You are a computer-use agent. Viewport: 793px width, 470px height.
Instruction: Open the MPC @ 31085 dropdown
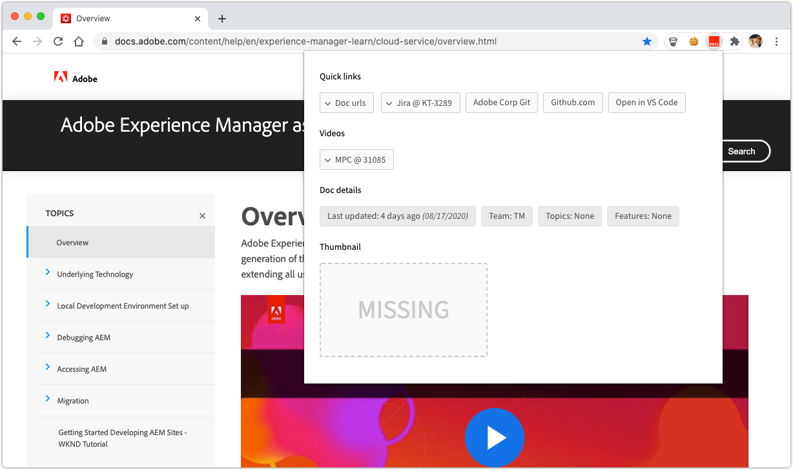356,159
